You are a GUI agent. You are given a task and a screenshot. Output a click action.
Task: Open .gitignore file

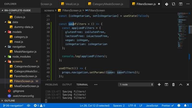click(18, 91)
